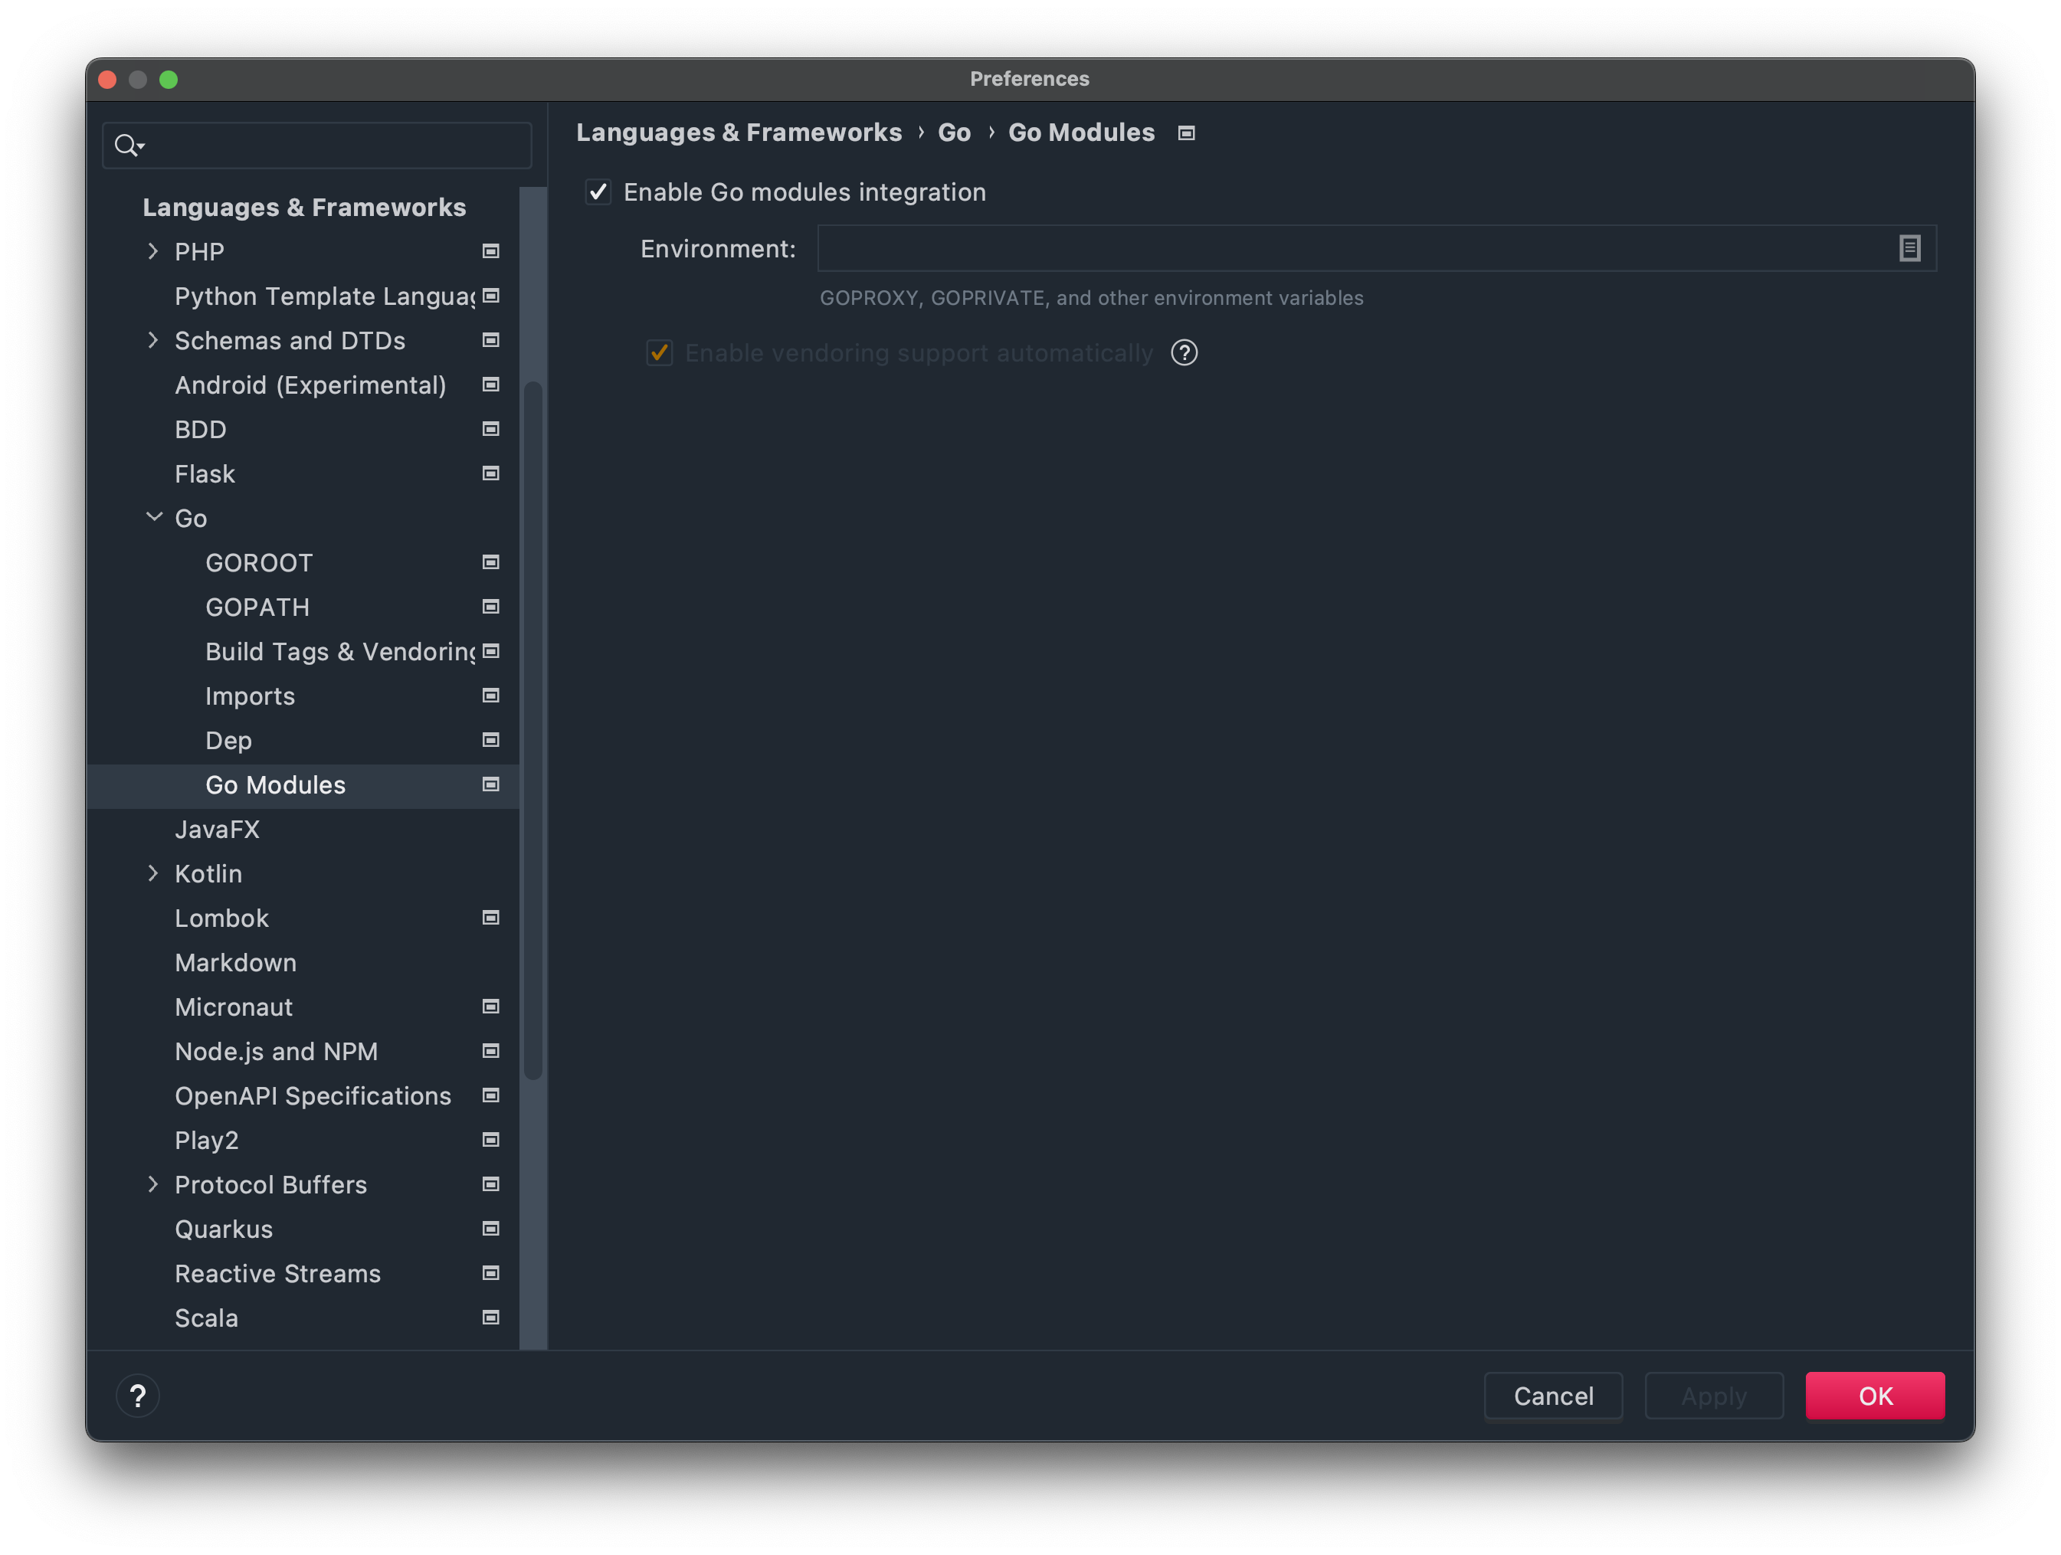
Task: Click the project-level icon next to GOROOT
Action: [490, 563]
